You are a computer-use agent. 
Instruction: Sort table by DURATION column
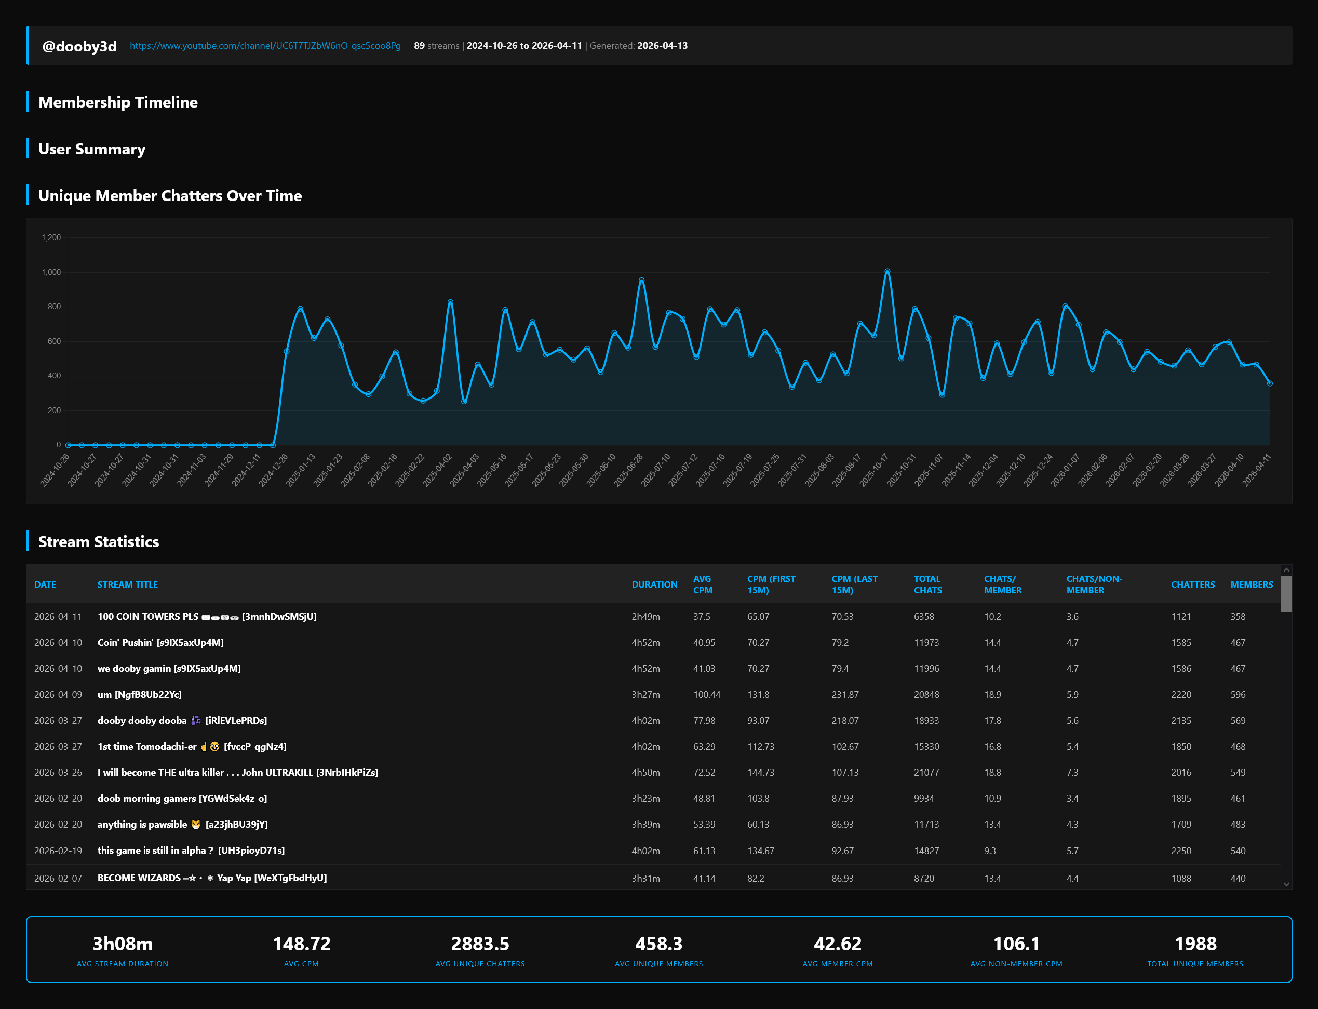(x=654, y=585)
